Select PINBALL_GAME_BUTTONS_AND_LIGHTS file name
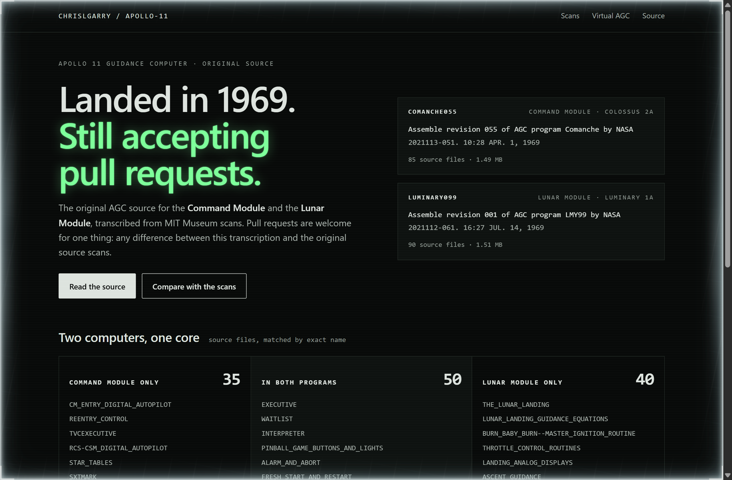This screenshot has width=732, height=480. 322,448
